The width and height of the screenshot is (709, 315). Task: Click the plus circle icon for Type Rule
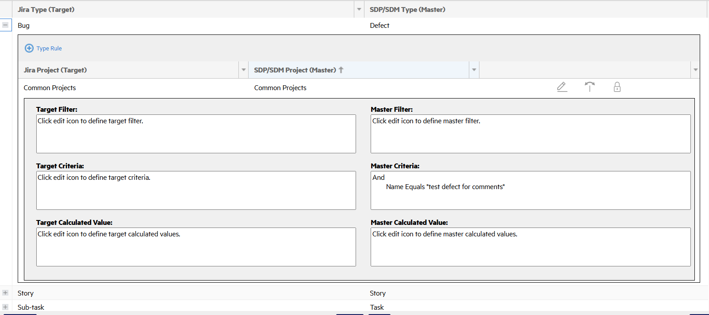pyautogui.click(x=29, y=48)
